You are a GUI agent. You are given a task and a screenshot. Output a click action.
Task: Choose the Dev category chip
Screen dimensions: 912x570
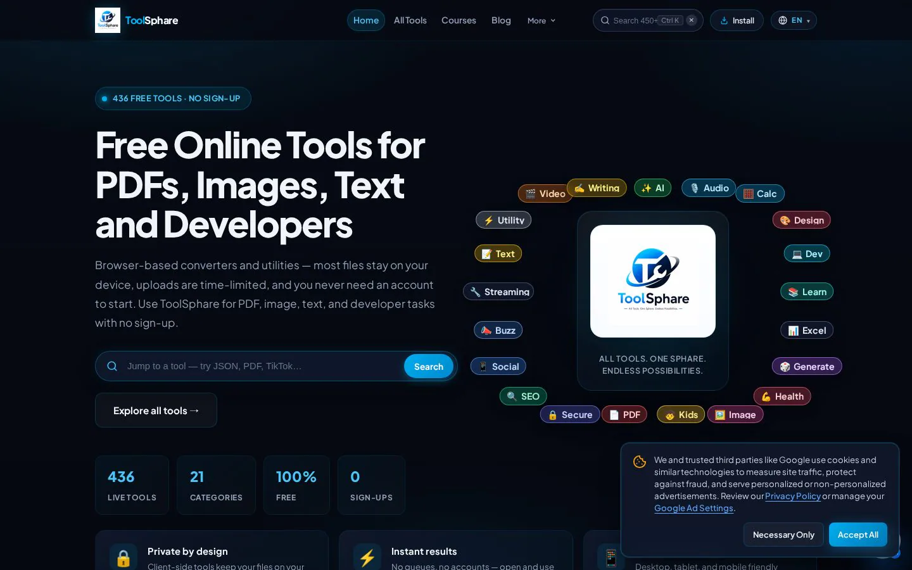[807, 254]
